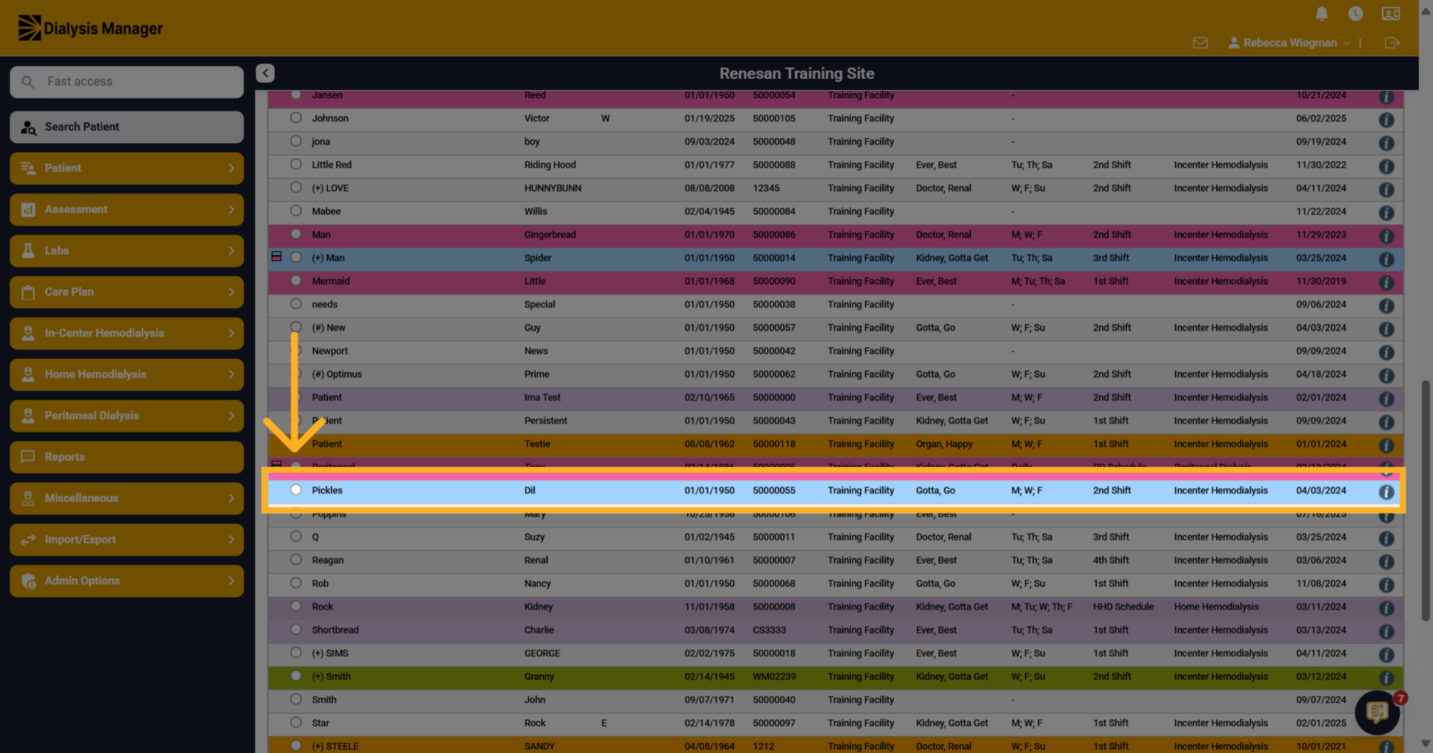Open the Search Patient menu item
This screenshot has height=753, width=1433.
click(x=127, y=126)
